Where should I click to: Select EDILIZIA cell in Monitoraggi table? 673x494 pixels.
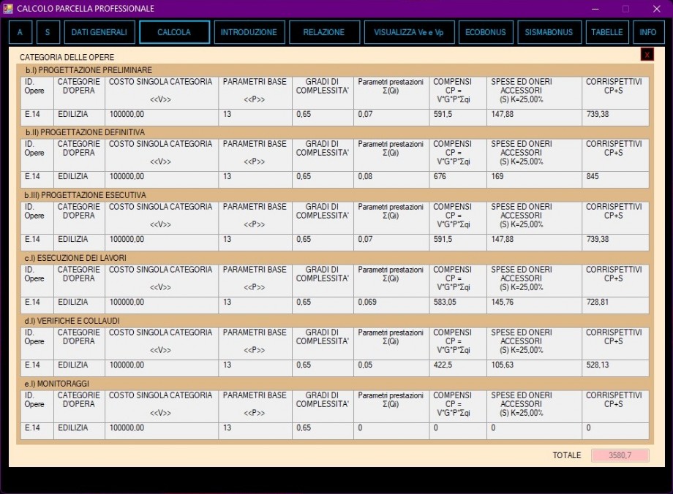click(79, 431)
